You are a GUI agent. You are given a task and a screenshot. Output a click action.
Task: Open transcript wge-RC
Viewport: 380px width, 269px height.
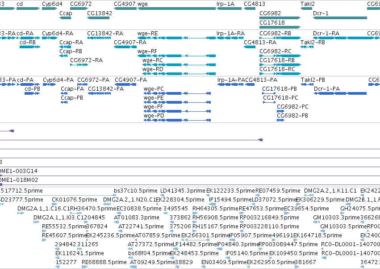pos(152,60)
